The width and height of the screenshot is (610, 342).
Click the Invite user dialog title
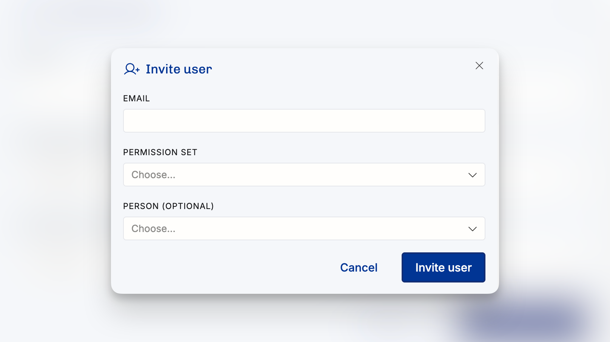179,69
